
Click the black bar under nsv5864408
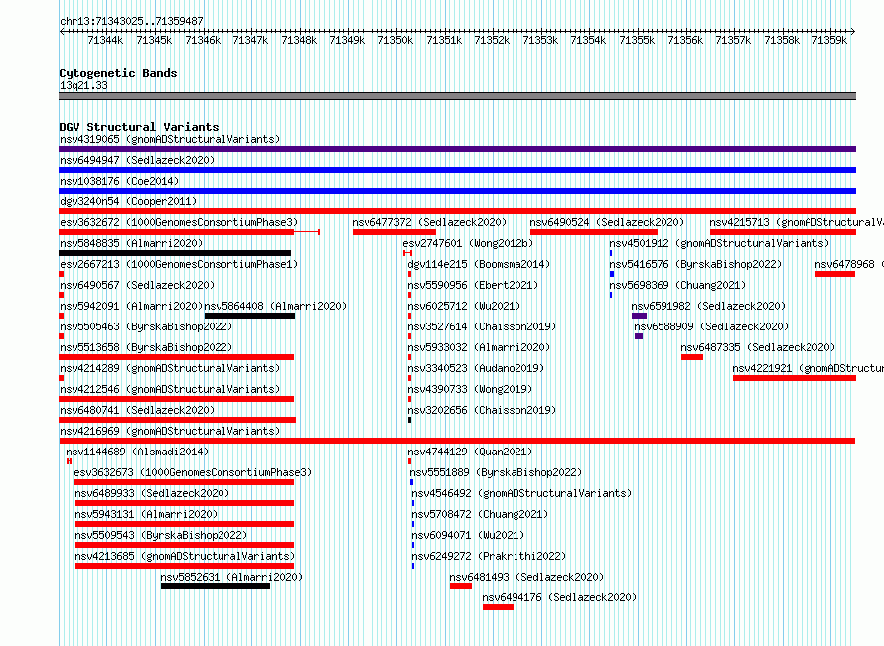[x=249, y=316]
